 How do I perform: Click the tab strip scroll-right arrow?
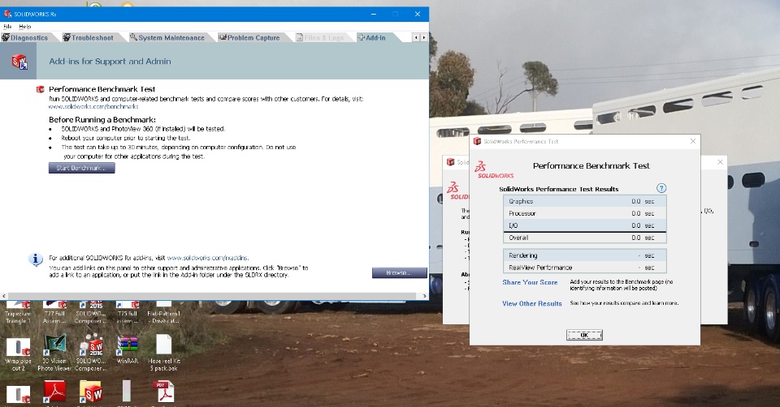[x=424, y=38]
